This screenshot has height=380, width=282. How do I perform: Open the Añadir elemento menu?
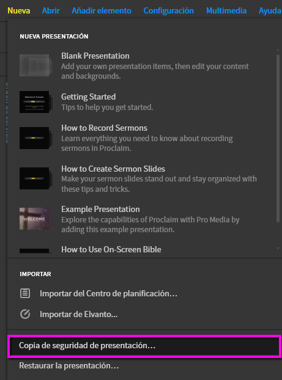pos(102,10)
